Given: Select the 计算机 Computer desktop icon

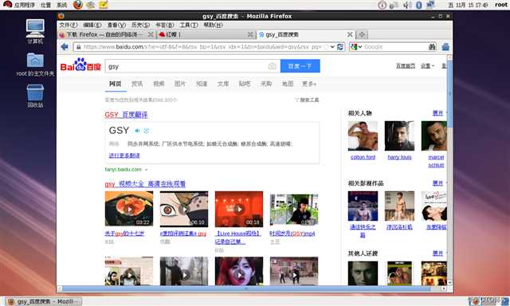Looking at the screenshot, I should [x=35, y=32].
